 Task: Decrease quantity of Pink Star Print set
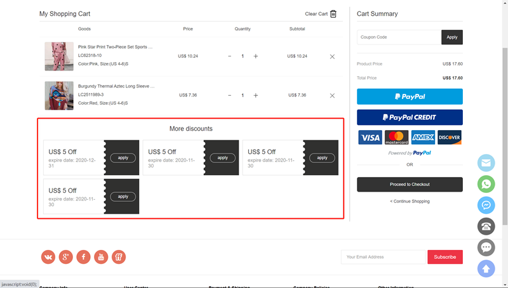229,56
